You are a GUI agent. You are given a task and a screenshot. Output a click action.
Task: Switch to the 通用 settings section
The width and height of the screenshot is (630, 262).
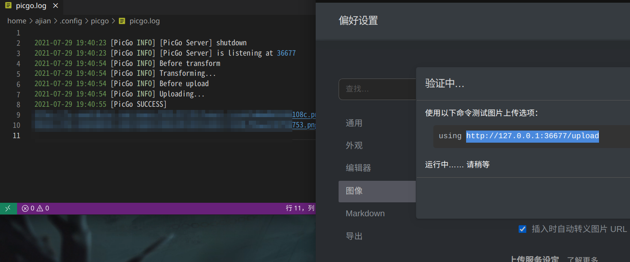354,123
